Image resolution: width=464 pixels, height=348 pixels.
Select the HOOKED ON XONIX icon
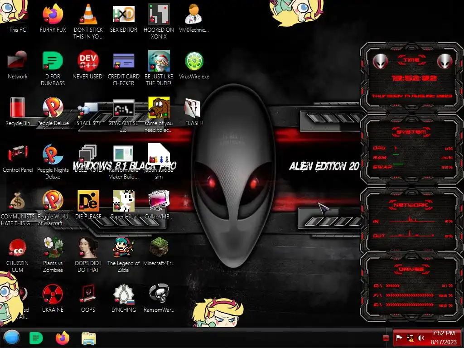coord(159,21)
